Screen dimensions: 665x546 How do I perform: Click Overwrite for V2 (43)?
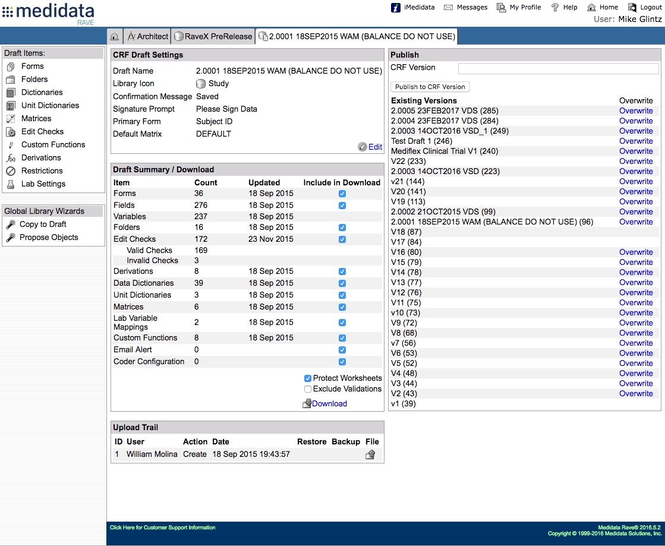pos(636,394)
